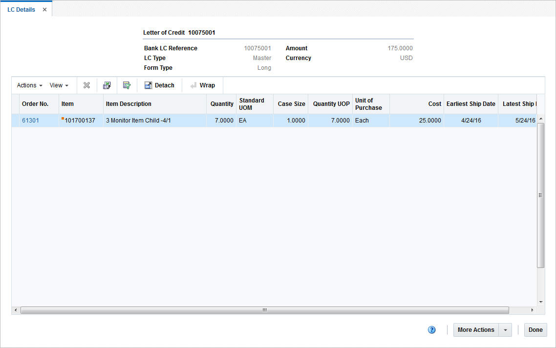Screen dimensions: 556x348
Task: Click the Quantity column header
Action: coord(221,104)
